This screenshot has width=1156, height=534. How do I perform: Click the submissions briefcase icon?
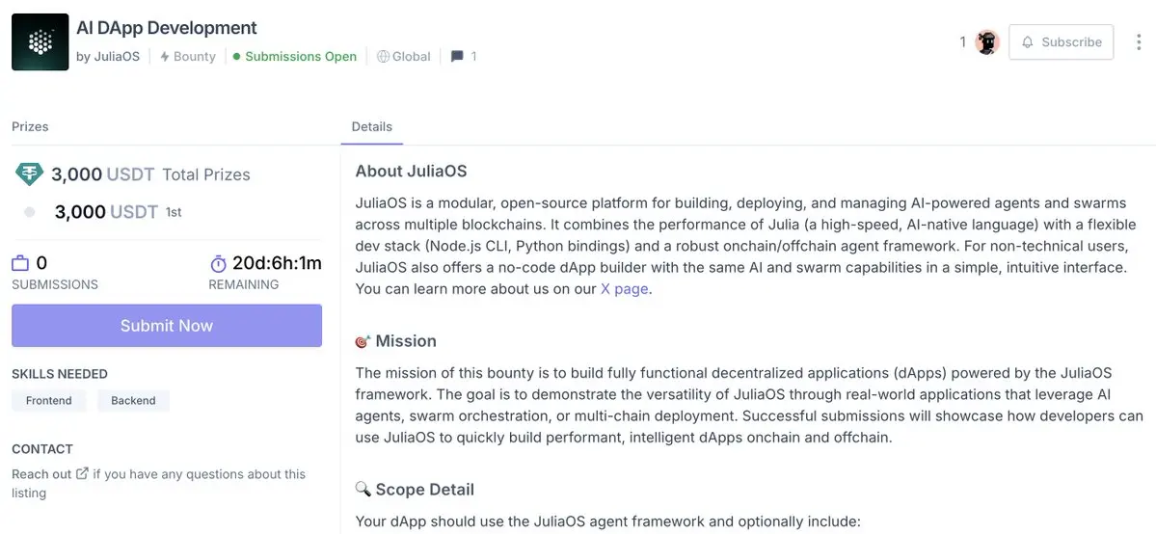pyautogui.click(x=20, y=263)
